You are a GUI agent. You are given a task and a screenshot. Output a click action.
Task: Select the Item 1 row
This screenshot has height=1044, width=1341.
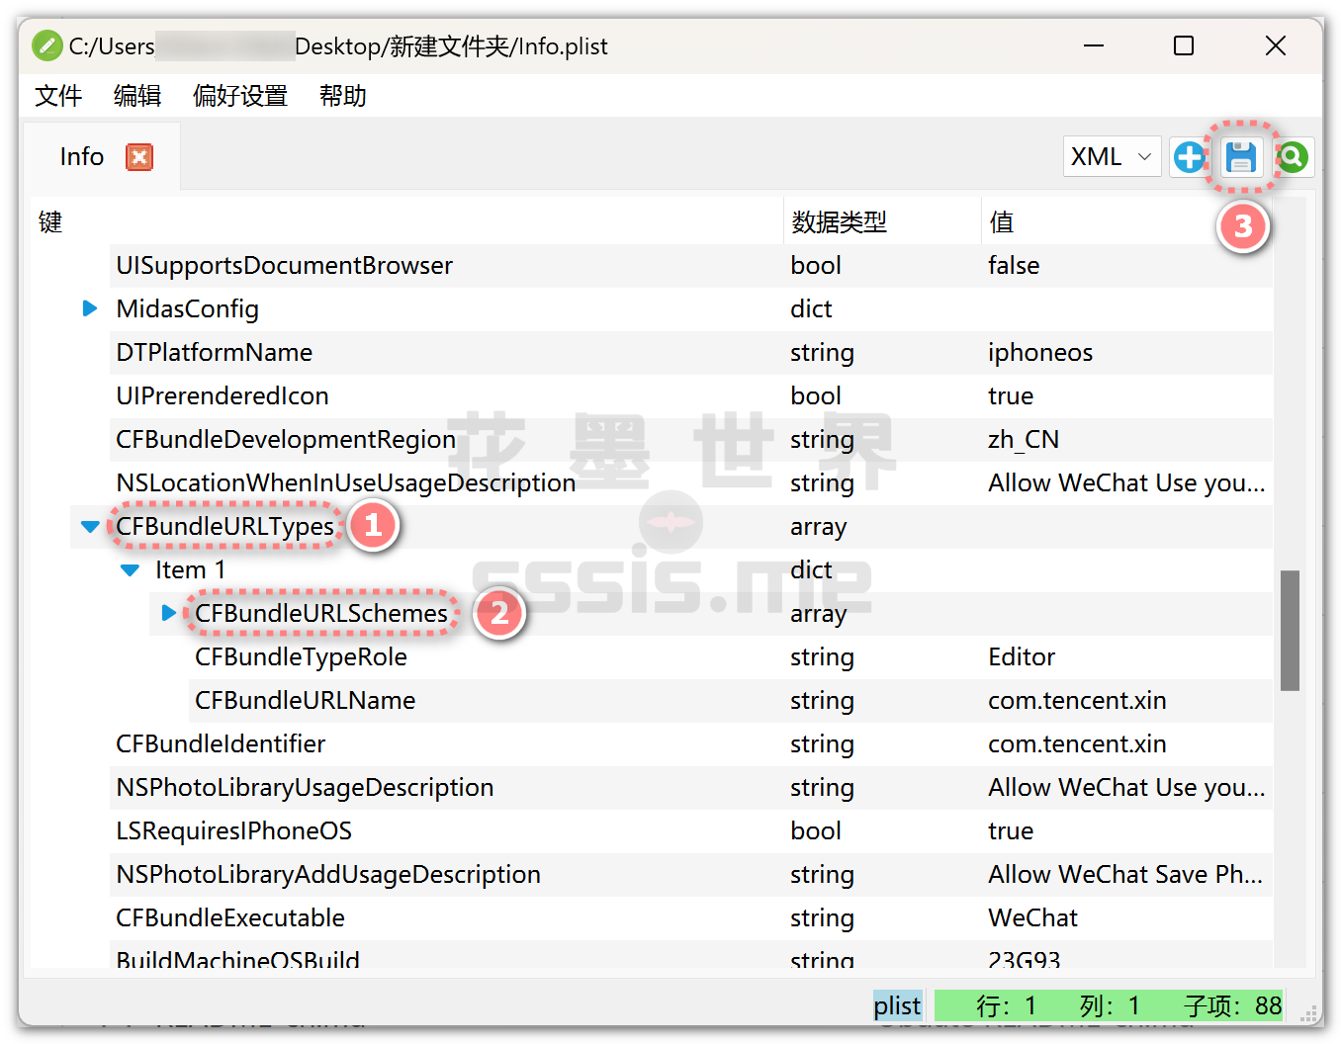pyautogui.click(x=190, y=569)
